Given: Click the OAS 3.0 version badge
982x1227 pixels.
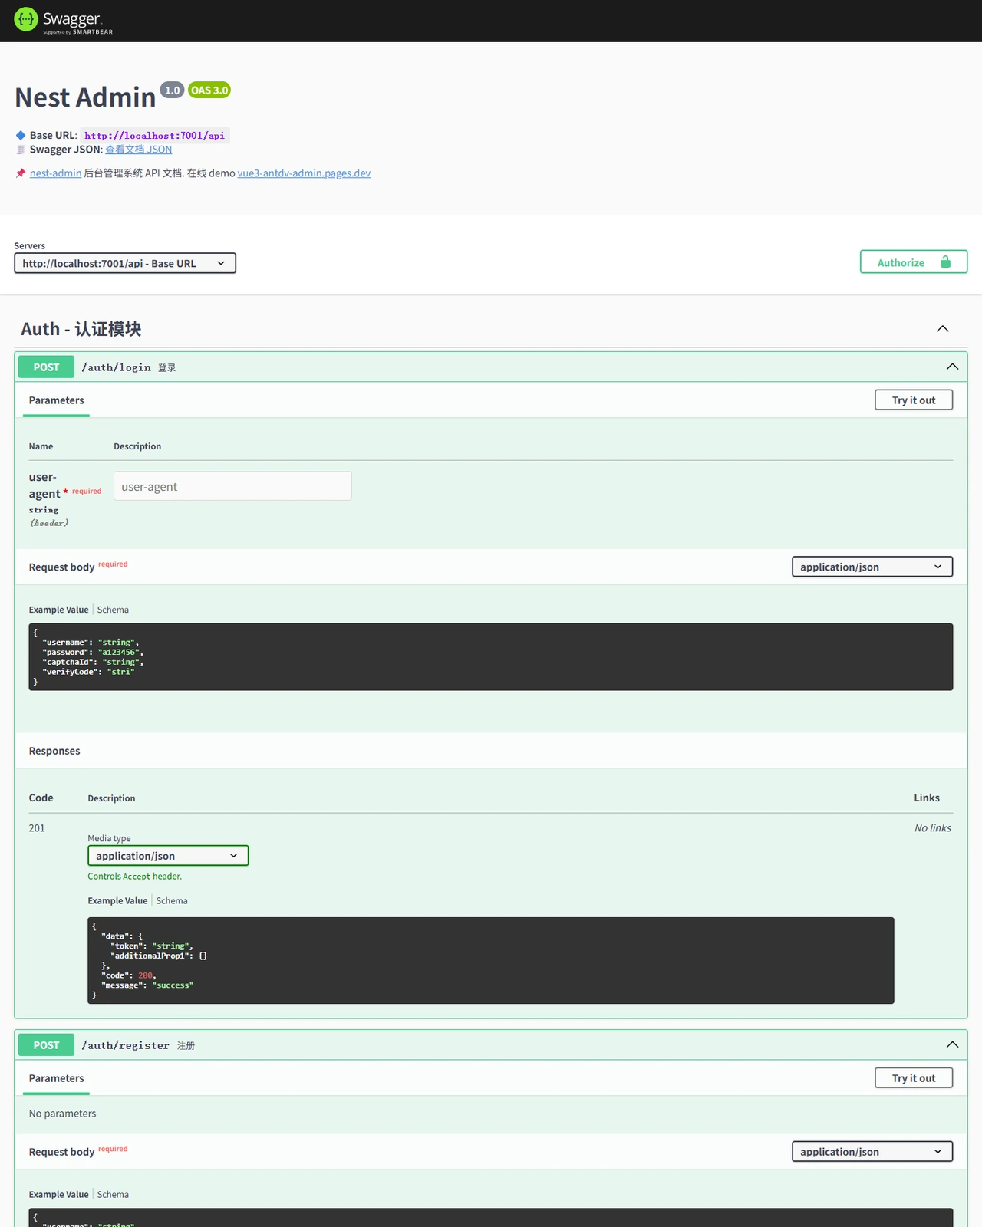Looking at the screenshot, I should (x=209, y=90).
